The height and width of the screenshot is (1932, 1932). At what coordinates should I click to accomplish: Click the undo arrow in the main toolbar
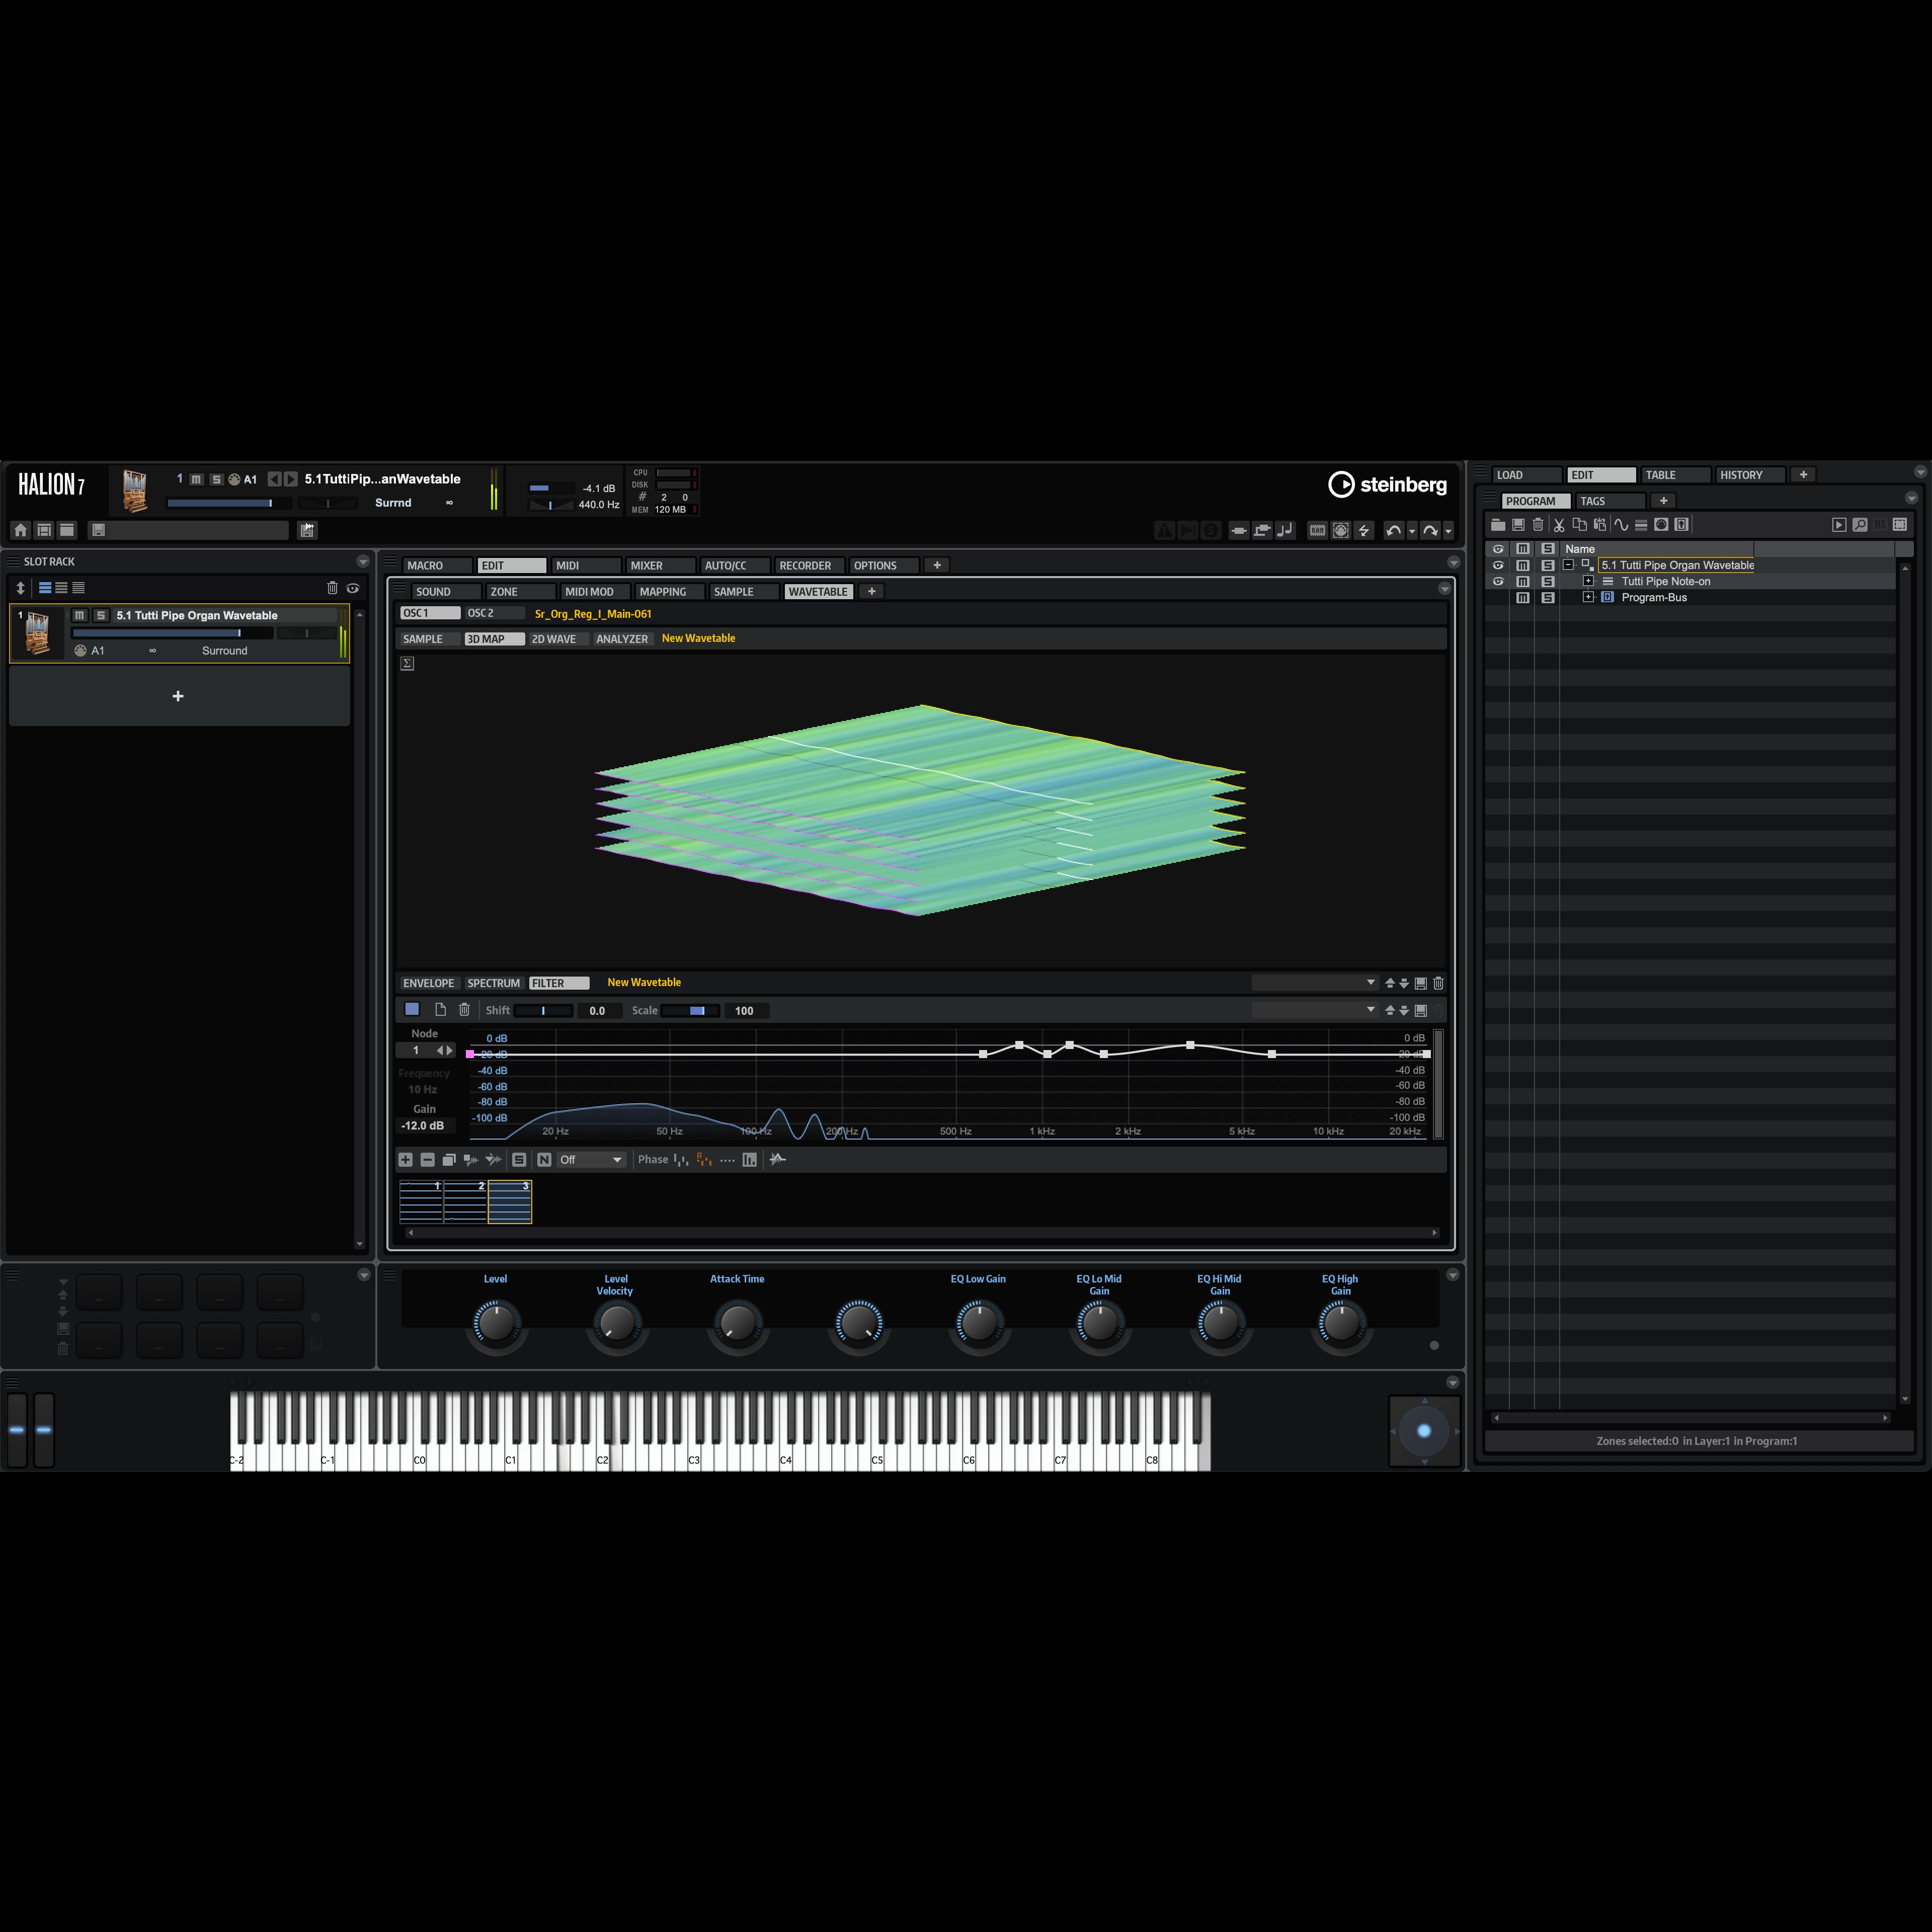[1394, 531]
